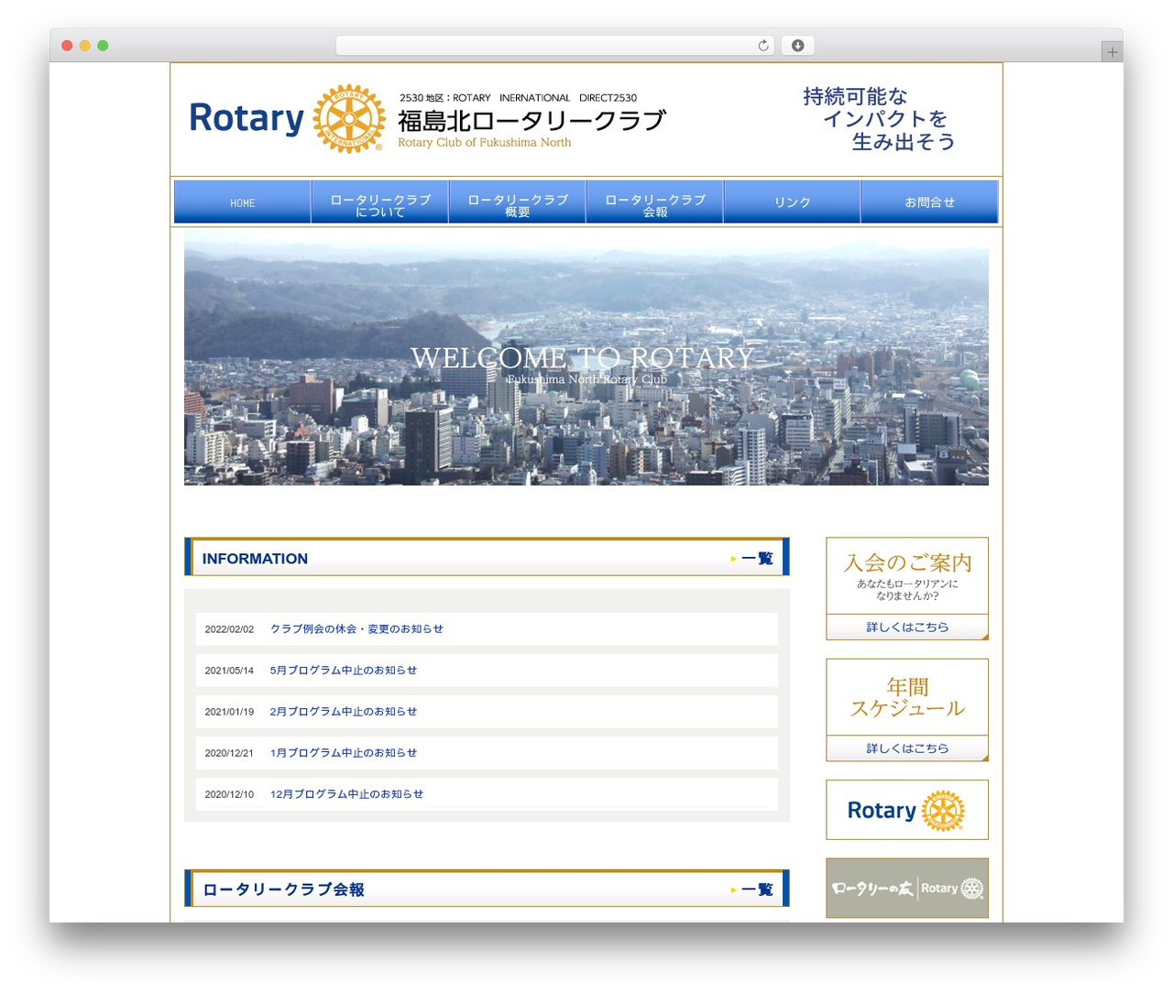Click the city panorama WELCOME TO ROTARY image
The image size is (1173, 993).
pyautogui.click(x=586, y=358)
